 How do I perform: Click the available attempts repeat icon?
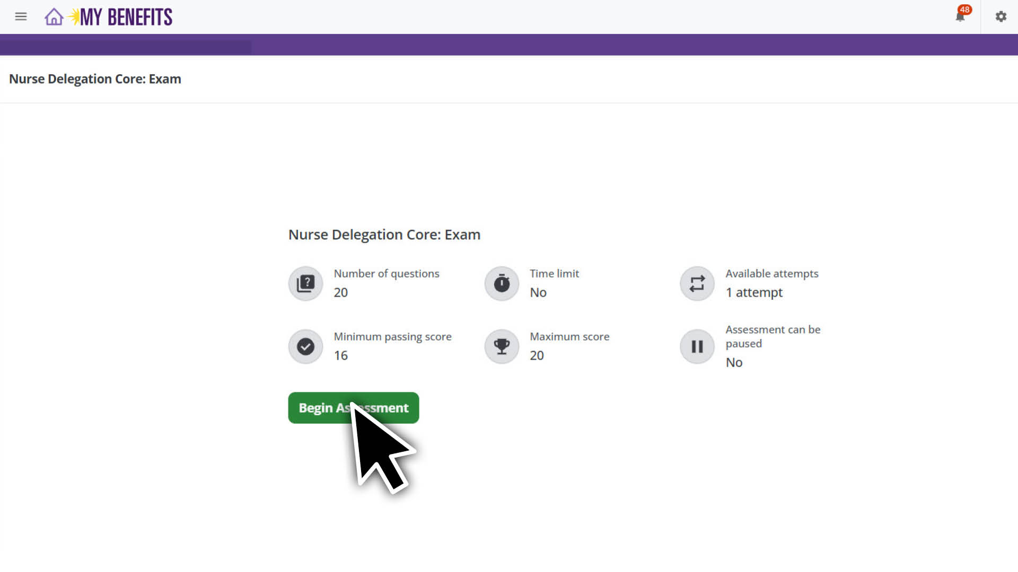[x=697, y=283]
